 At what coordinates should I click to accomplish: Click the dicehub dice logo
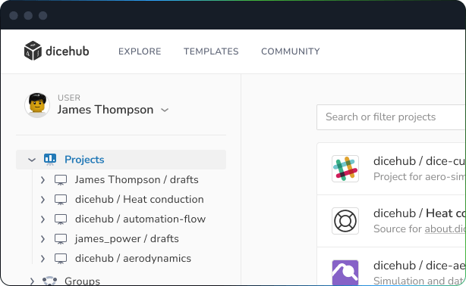tap(33, 51)
